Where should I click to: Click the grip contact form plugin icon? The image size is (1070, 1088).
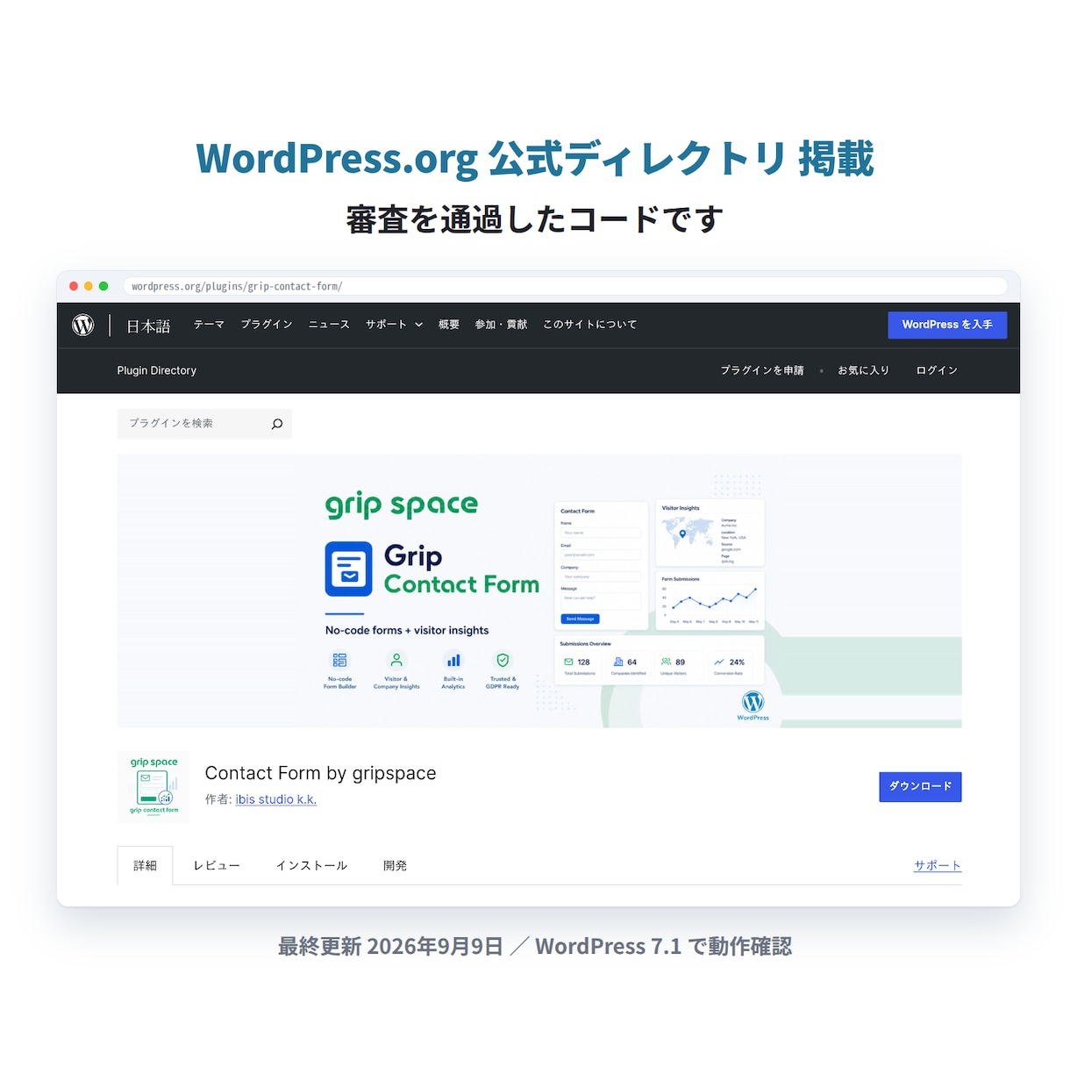click(153, 786)
